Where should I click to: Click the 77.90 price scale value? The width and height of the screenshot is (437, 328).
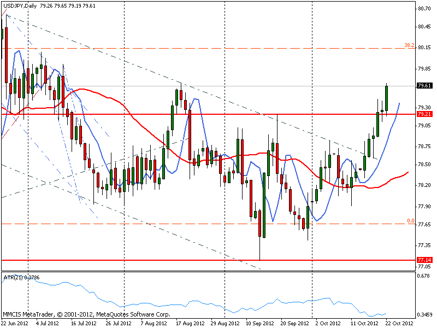[424, 207]
